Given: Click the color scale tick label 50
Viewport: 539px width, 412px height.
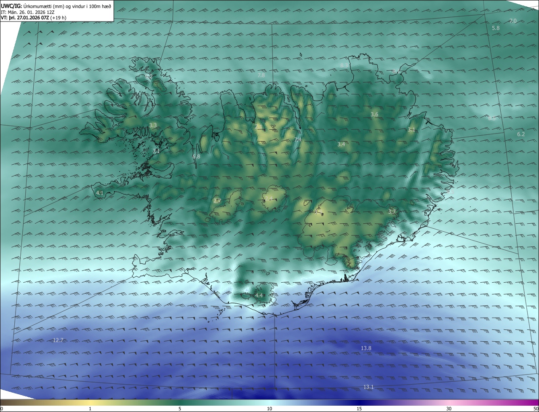Looking at the screenshot, I should (536, 409).
